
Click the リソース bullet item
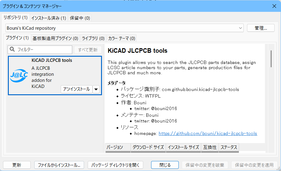(x=129, y=127)
